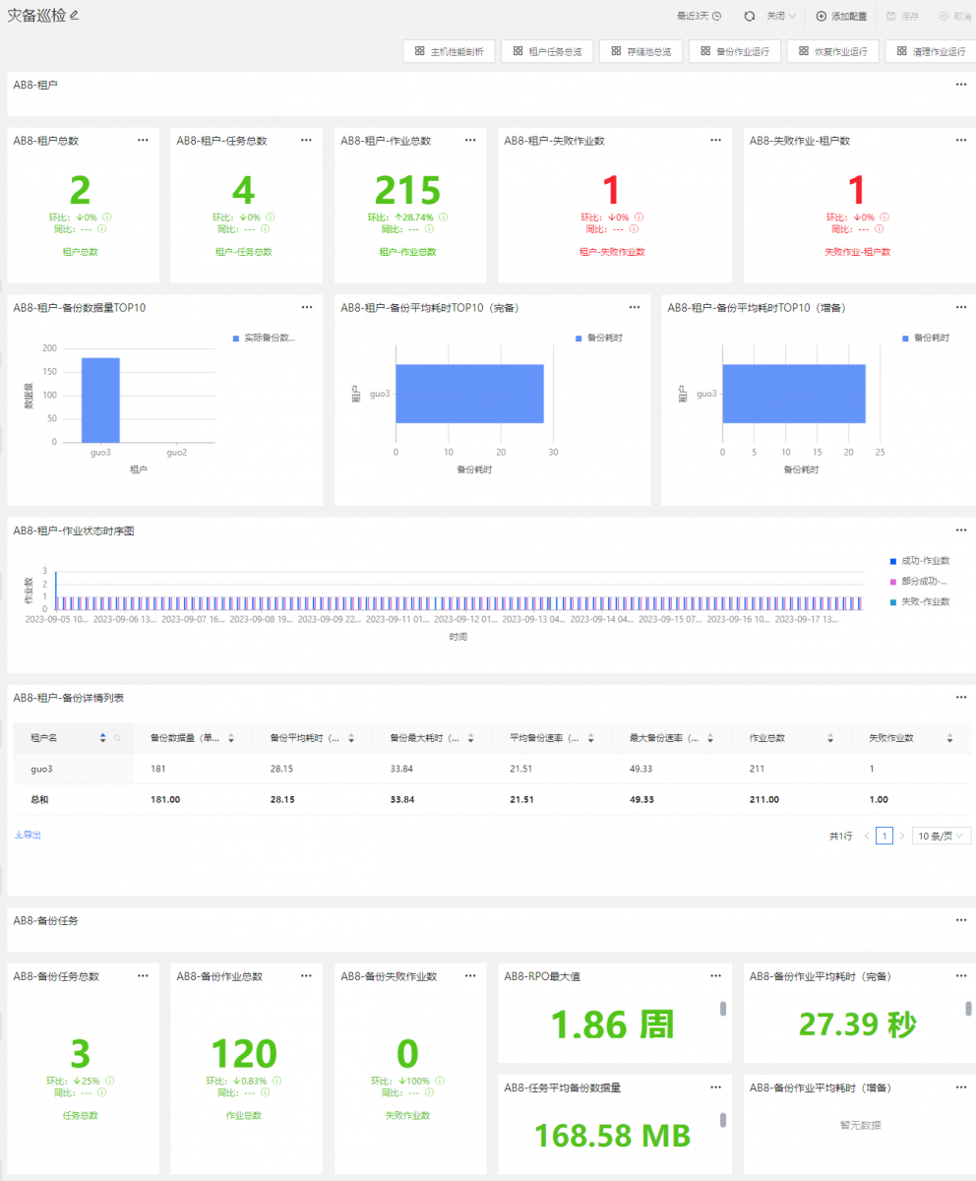Open more options for AB8-租户-作业总数 card
The width and height of the screenshot is (976, 1181).
(x=470, y=141)
